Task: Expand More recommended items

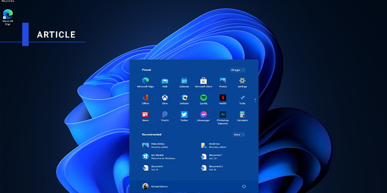Action: tap(239, 135)
